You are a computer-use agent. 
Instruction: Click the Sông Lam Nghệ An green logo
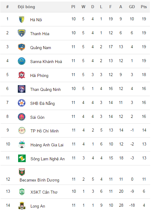click(x=22, y=158)
